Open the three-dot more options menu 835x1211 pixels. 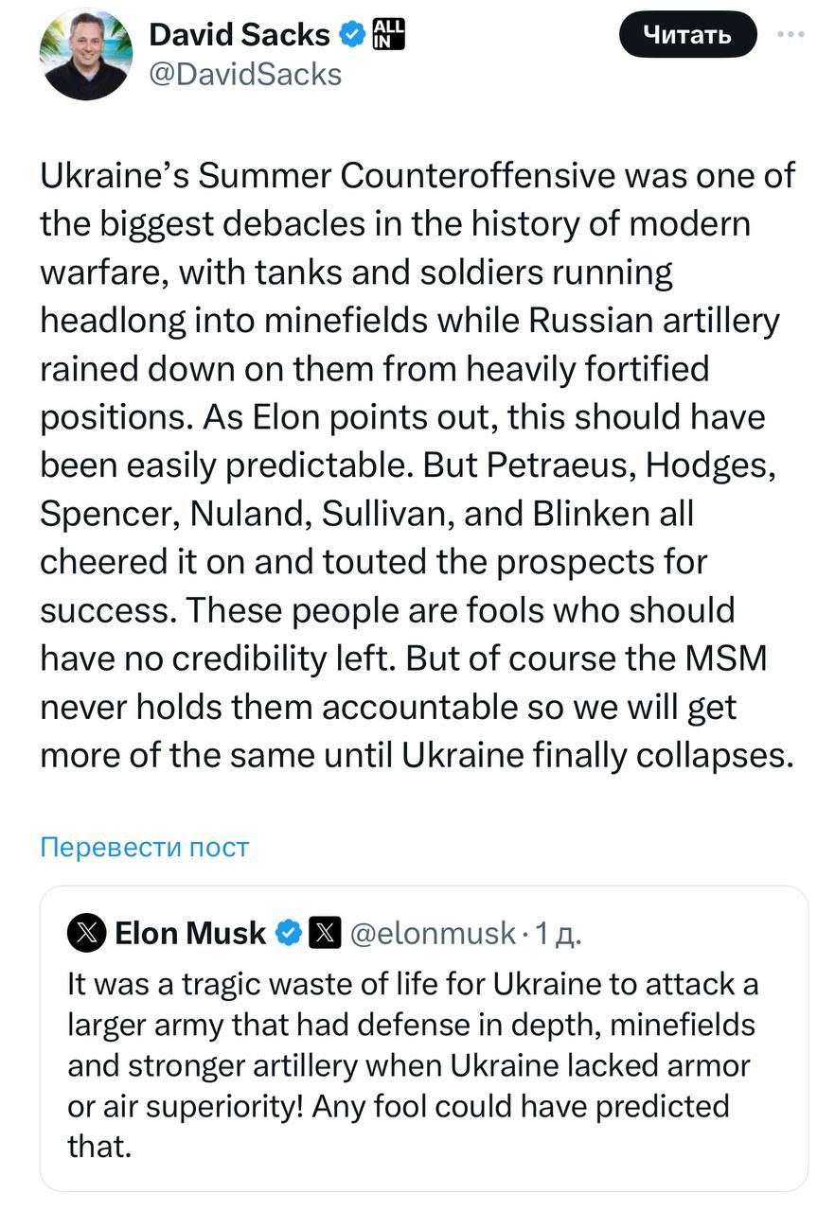(789, 35)
